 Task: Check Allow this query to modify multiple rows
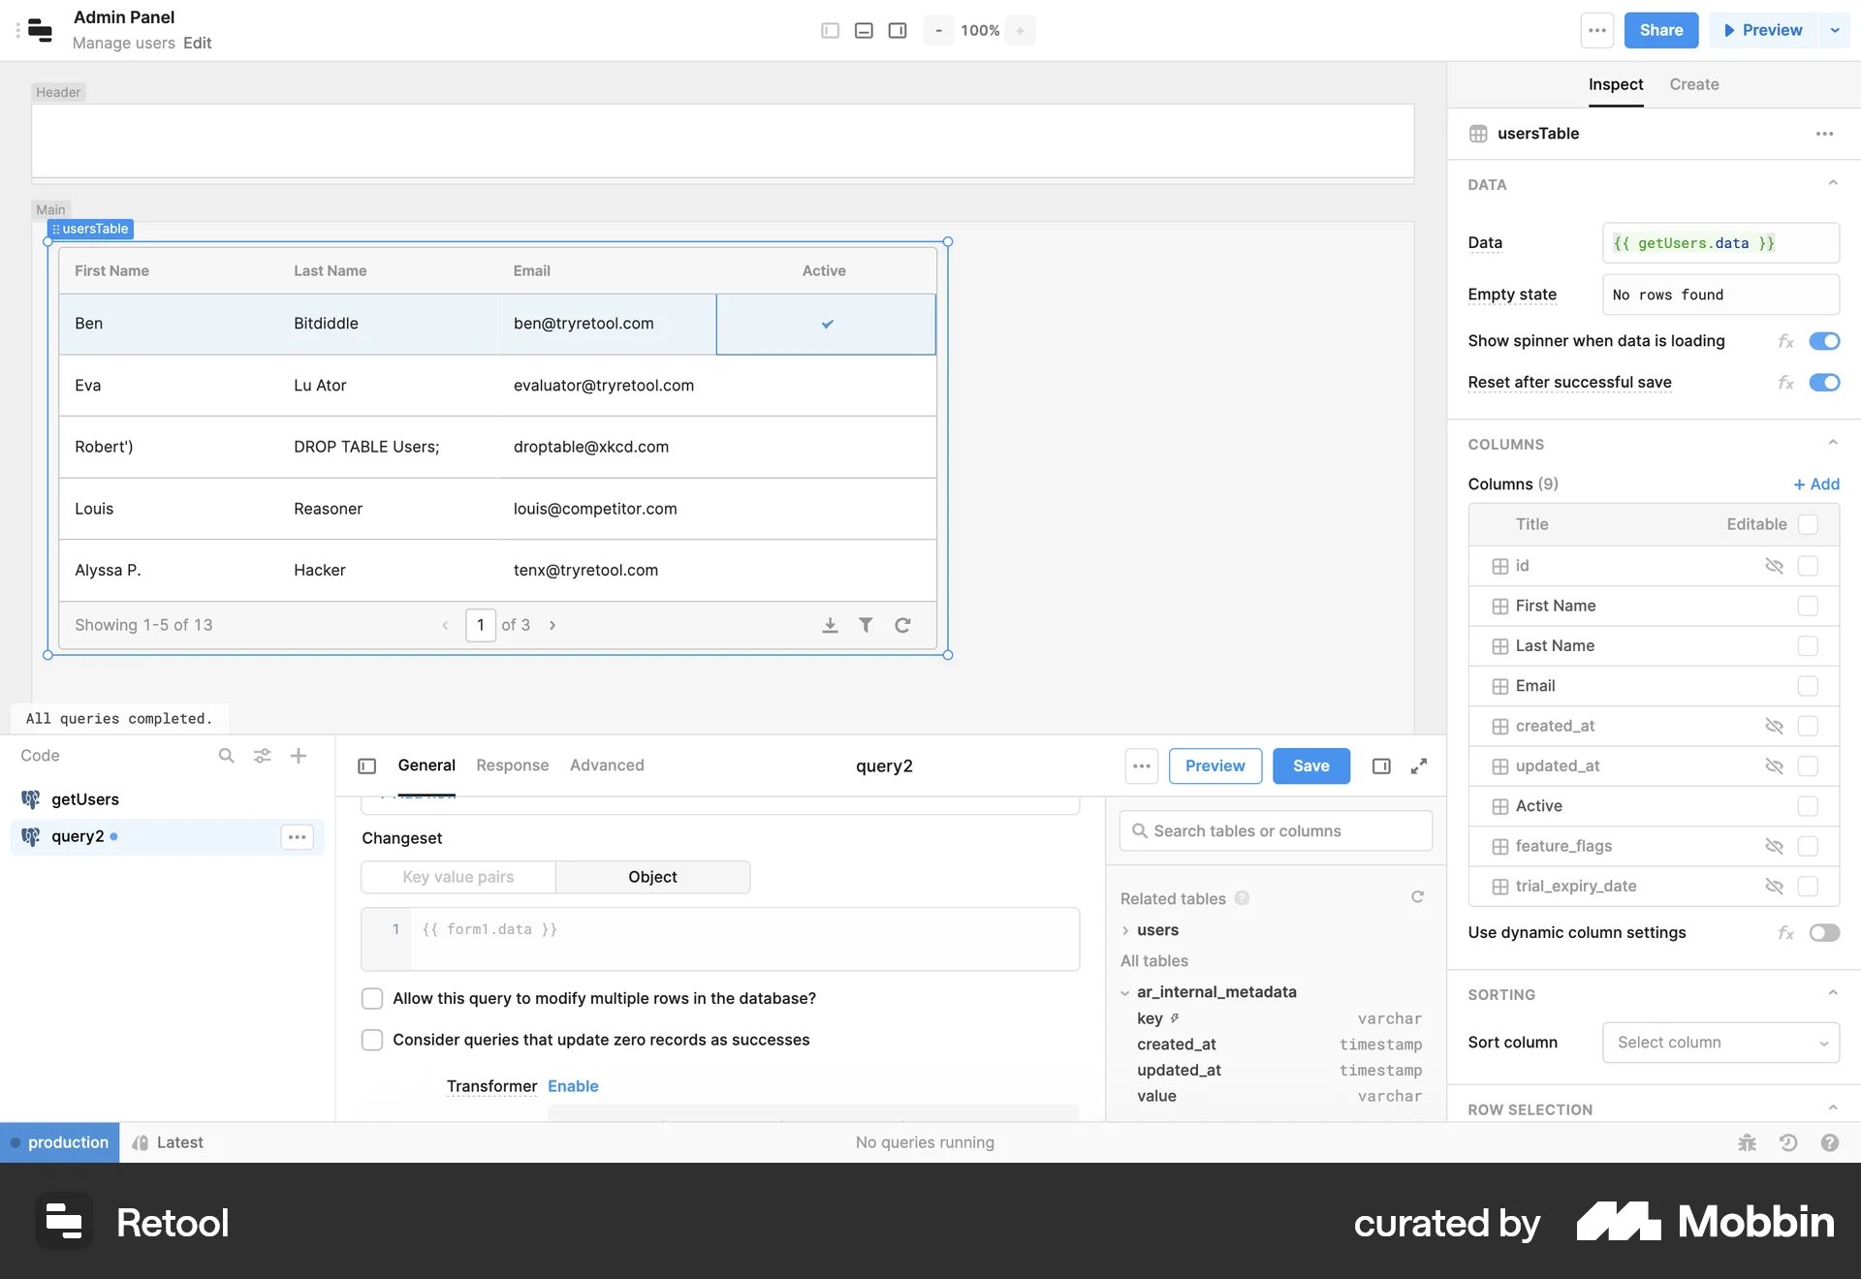(372, 998)
